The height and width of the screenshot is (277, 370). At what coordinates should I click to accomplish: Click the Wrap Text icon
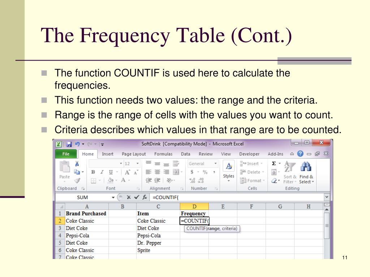click(176, 163)
